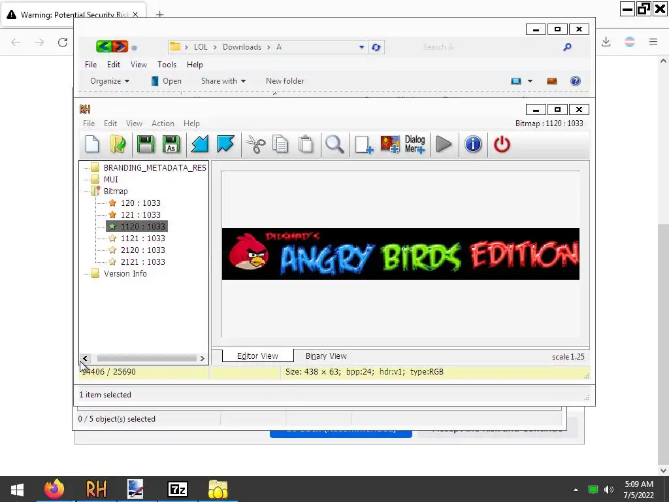The height and width of the screenshot is (502, 669).
Task: Cut with the scissors icon
Action: pos(255,144)
